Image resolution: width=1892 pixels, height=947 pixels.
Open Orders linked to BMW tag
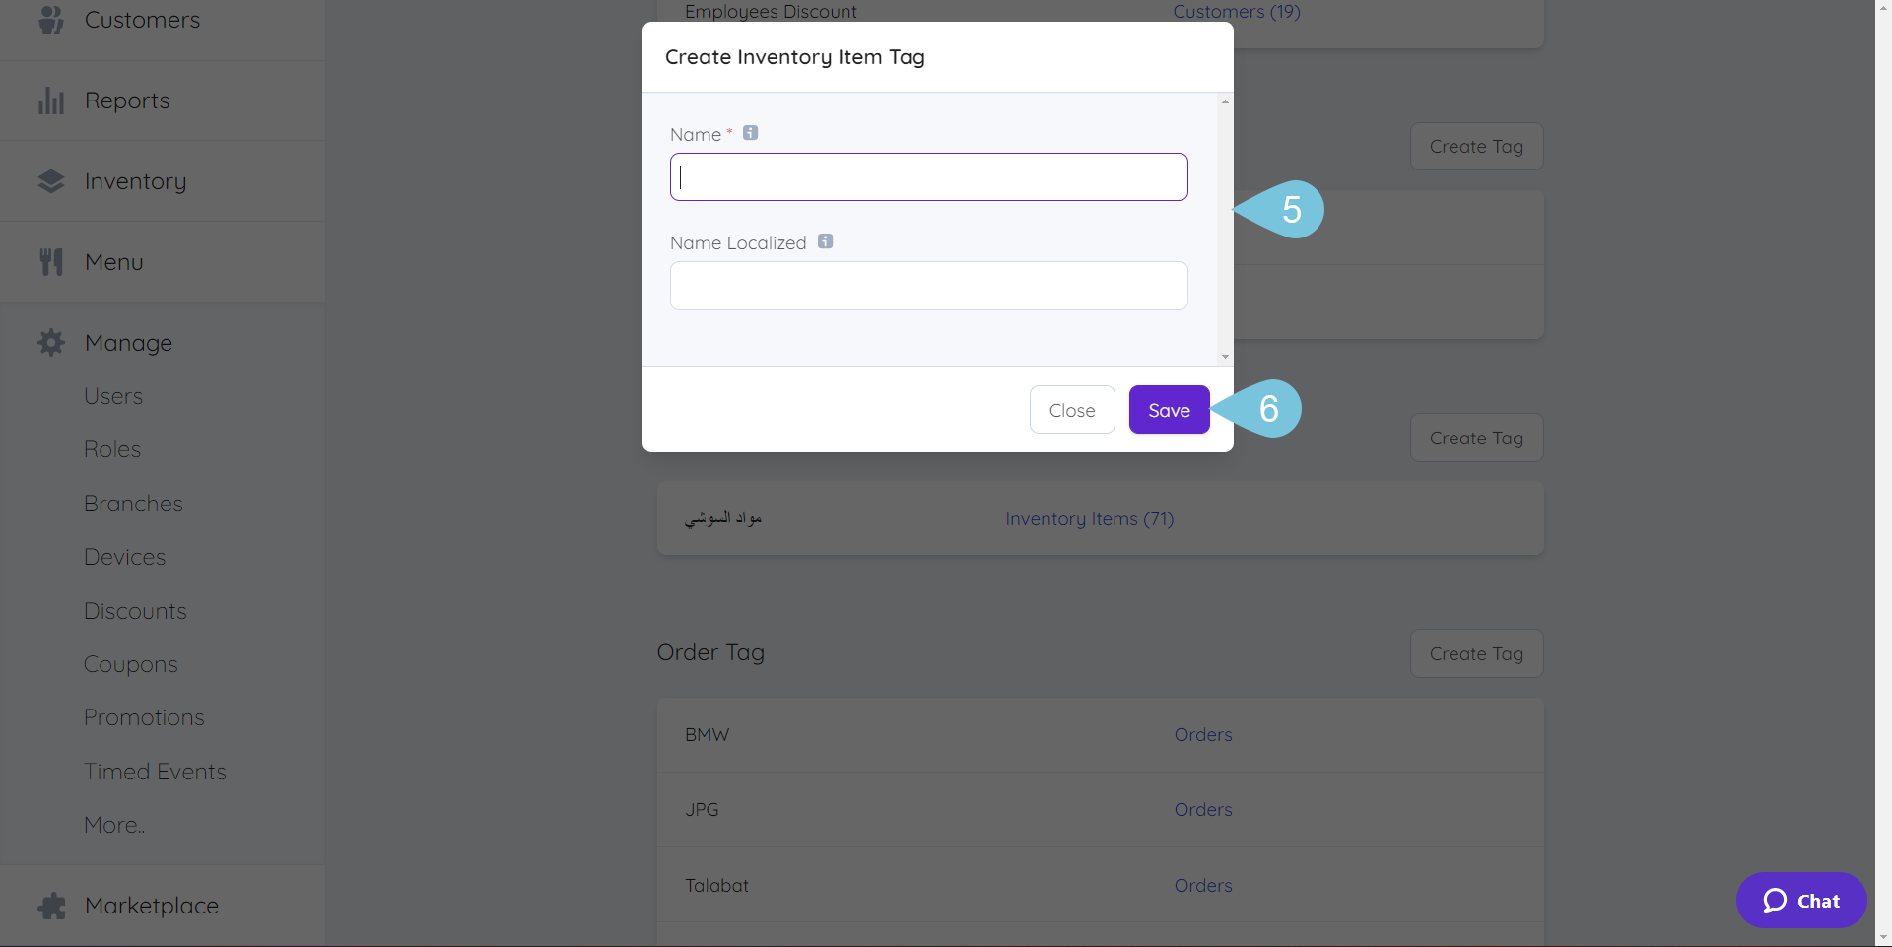point(1202,733)
